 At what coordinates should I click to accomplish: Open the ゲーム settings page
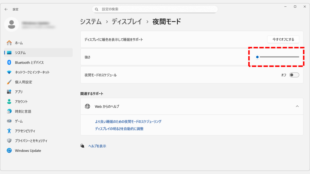(x=19, y=121)
